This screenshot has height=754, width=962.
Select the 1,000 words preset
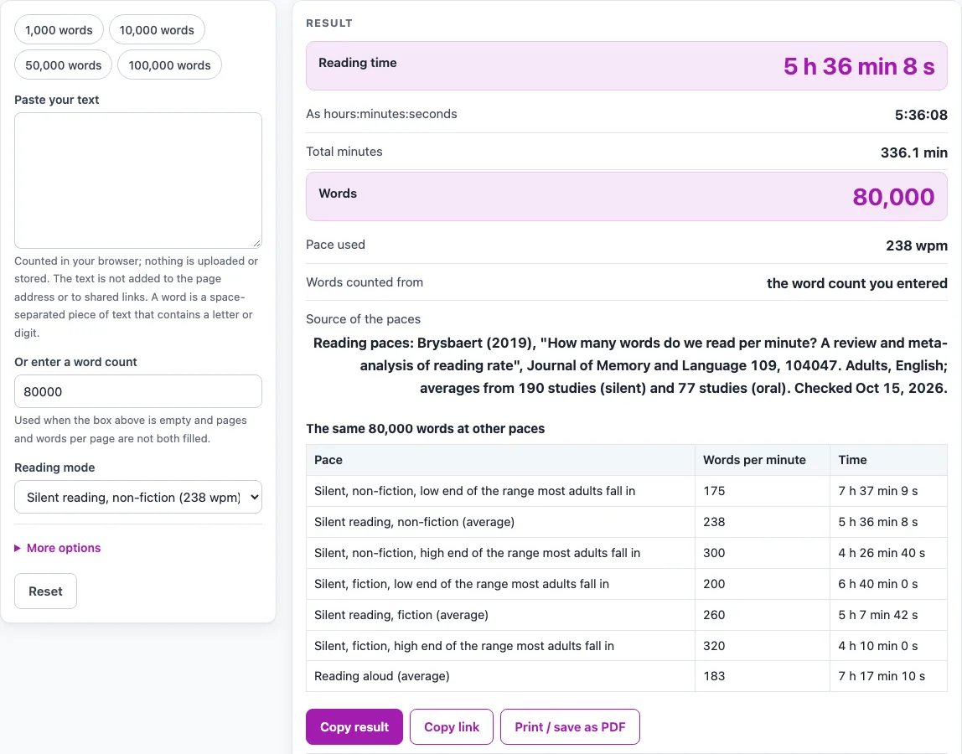click(x=59, y=30)
